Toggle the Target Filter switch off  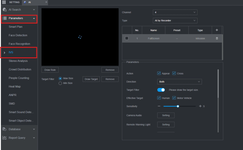coord(161,90)
